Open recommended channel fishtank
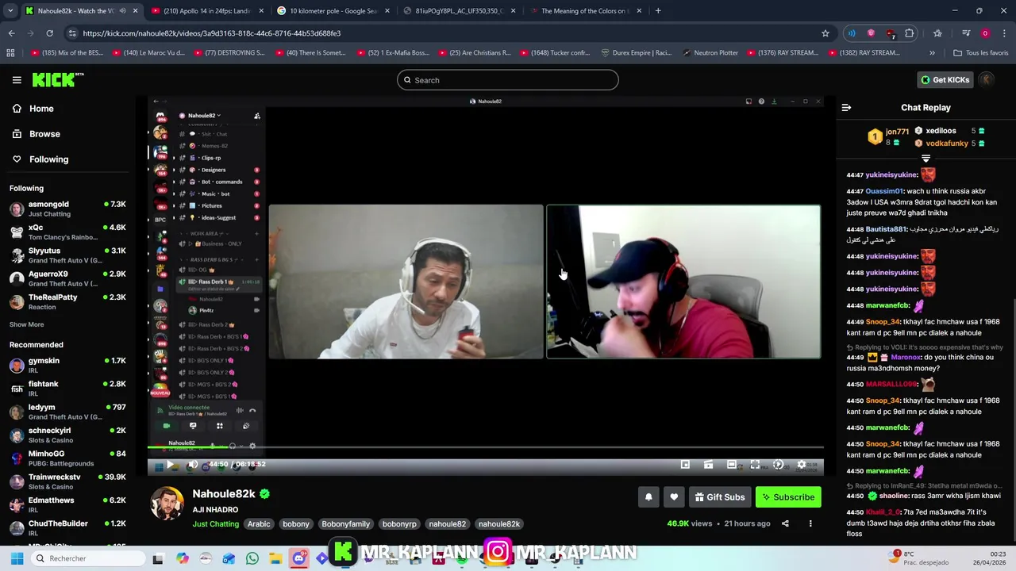Viewport: 1016px width, 571px height. (68, 389)
